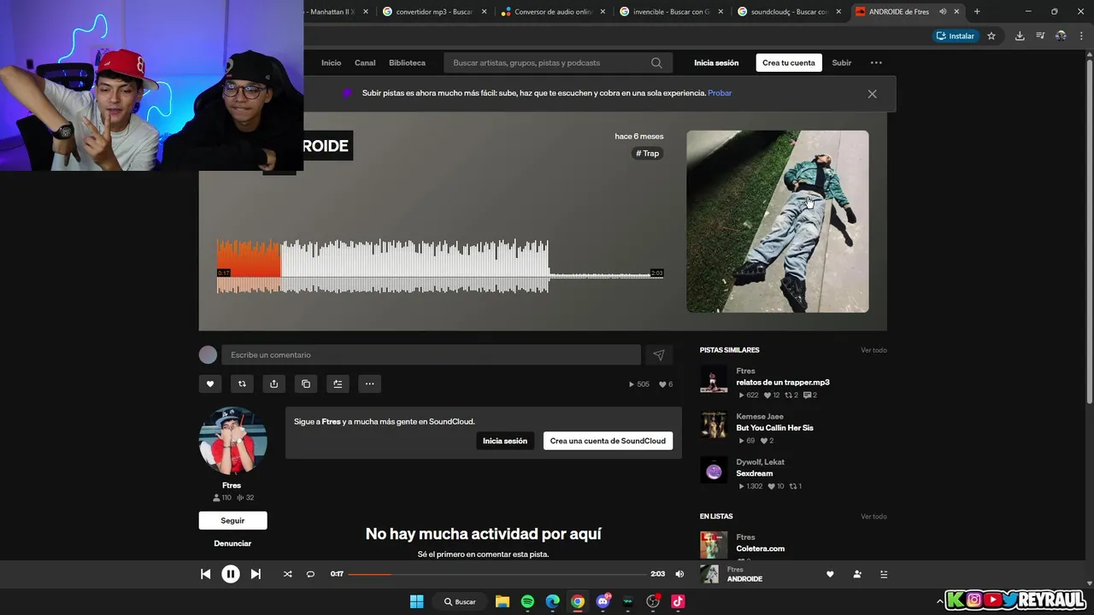Skip to the next track
1094x615 pixels.
tap(256, 574)
